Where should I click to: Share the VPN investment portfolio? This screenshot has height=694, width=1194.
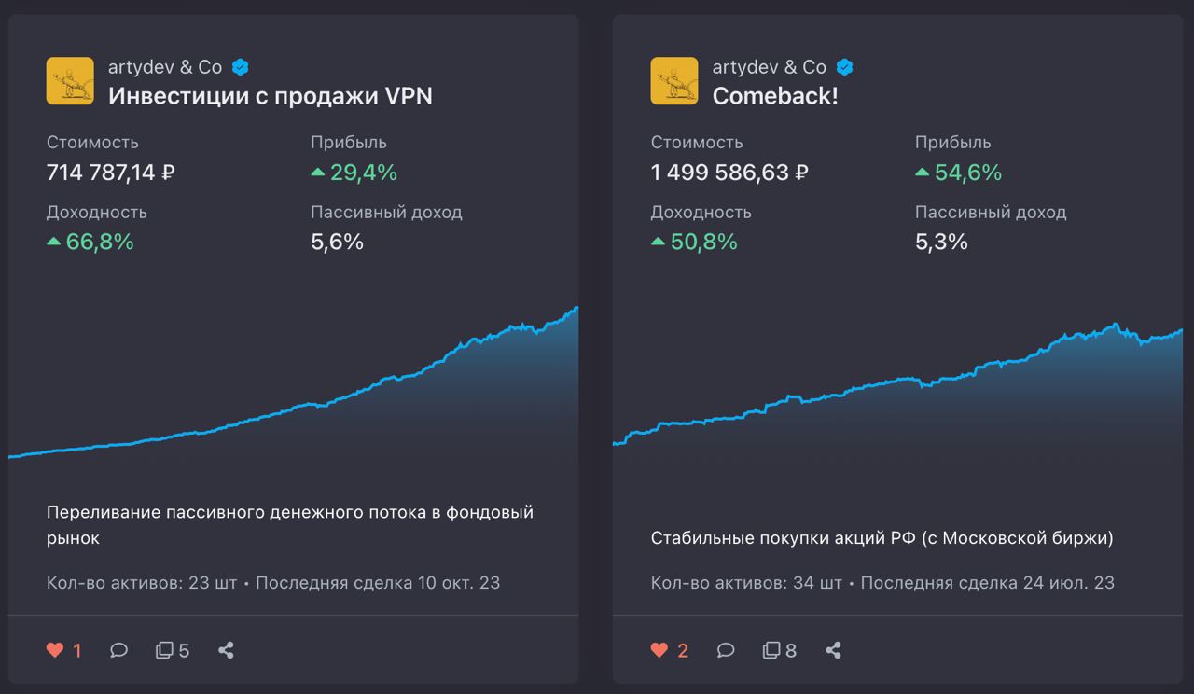(226, 650)
